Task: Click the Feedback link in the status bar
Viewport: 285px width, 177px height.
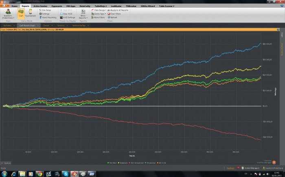Action: (x=230, y=168)
